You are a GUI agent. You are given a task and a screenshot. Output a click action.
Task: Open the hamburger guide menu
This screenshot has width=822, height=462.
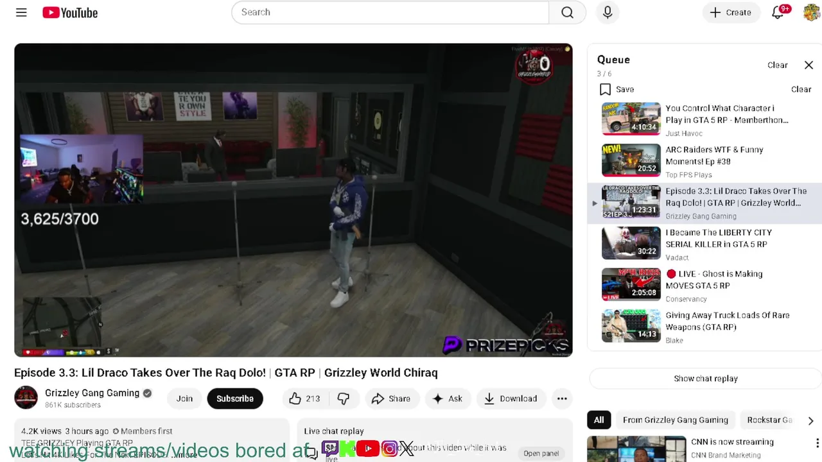point(21,12)
